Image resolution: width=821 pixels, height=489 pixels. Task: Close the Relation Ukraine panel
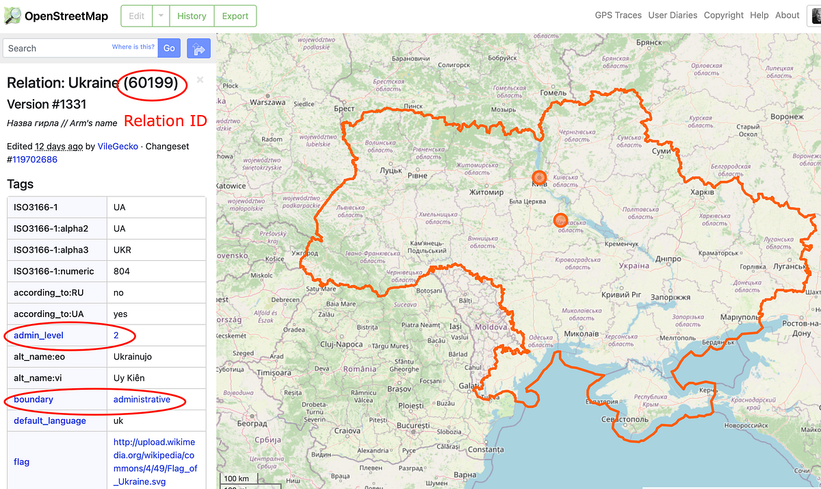click(x=200, y=80)
